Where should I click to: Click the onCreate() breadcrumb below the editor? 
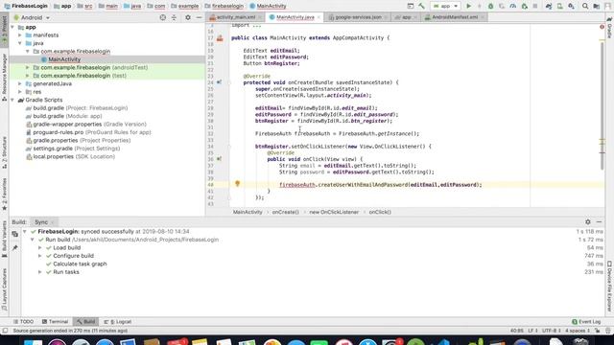coord(286,212)
